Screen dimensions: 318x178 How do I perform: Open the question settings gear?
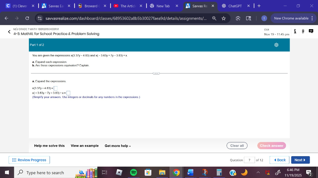[x=276, y=45]
